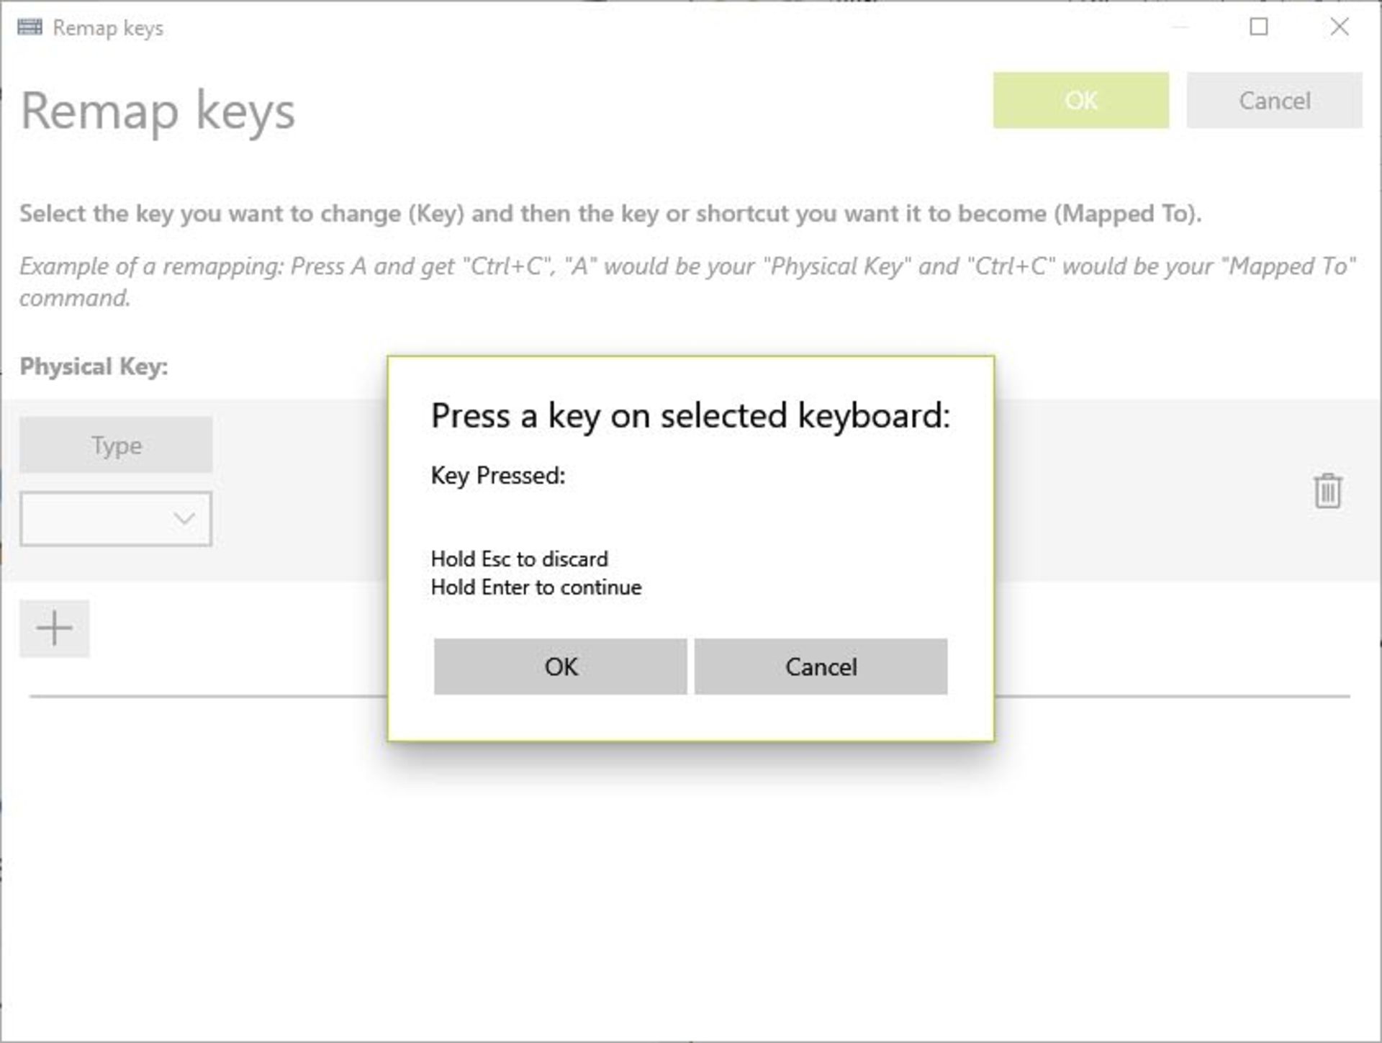Image resolution: width=1382 pixels, height=1043 pixels.
Task: Maximize the Remap keys window
Action: coord(1260,27)
